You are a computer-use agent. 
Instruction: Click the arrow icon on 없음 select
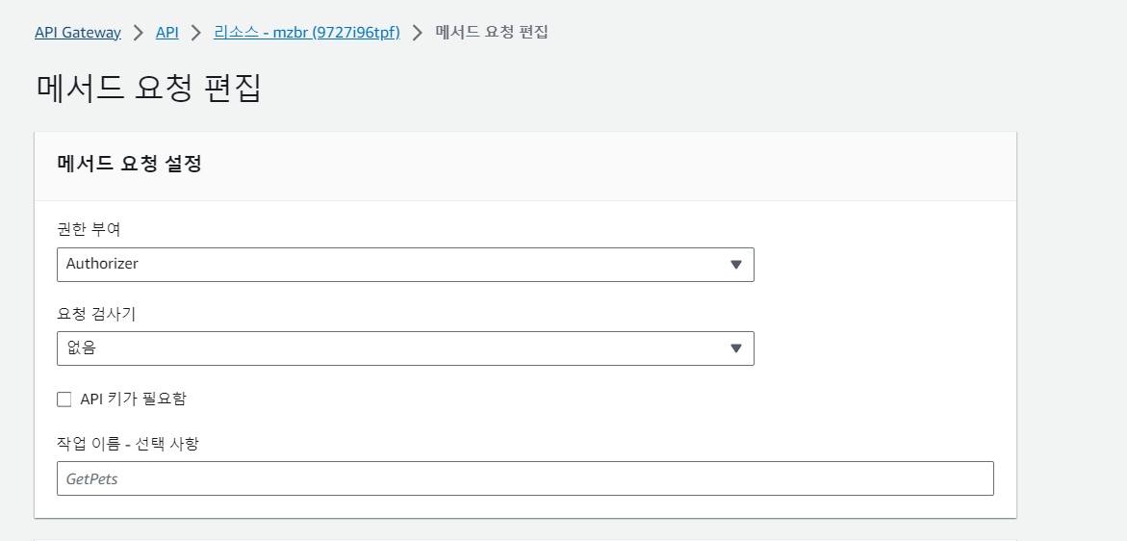click(736, 348)
